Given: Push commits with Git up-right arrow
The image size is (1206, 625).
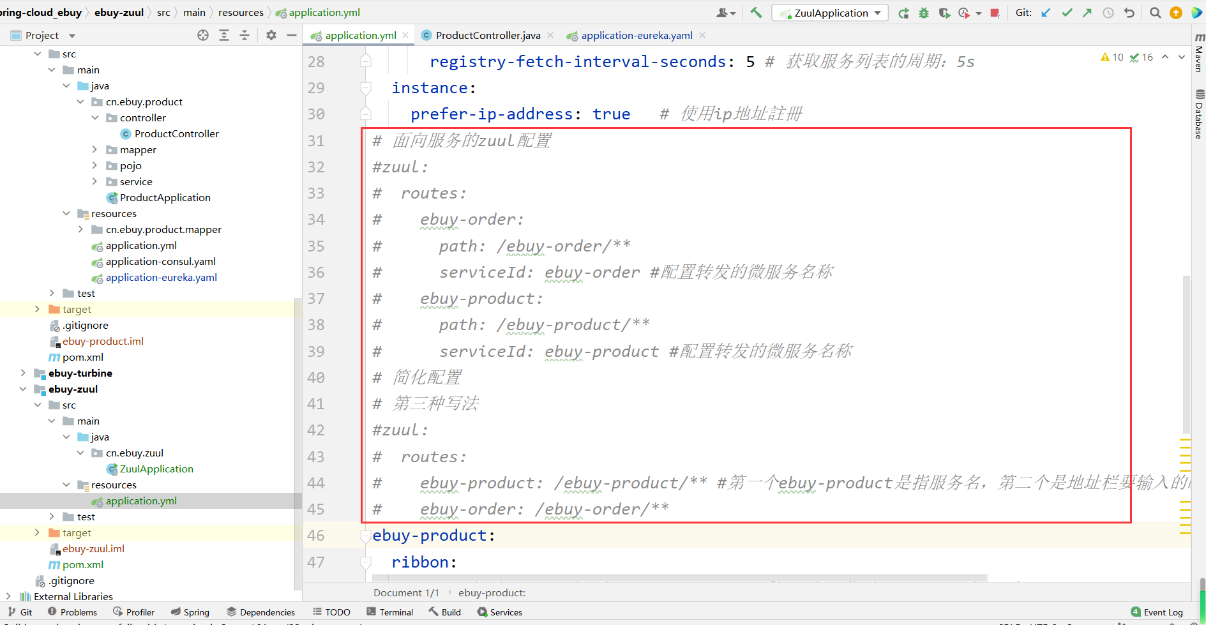Looking at the screenshot, I should coord(1087,13).
